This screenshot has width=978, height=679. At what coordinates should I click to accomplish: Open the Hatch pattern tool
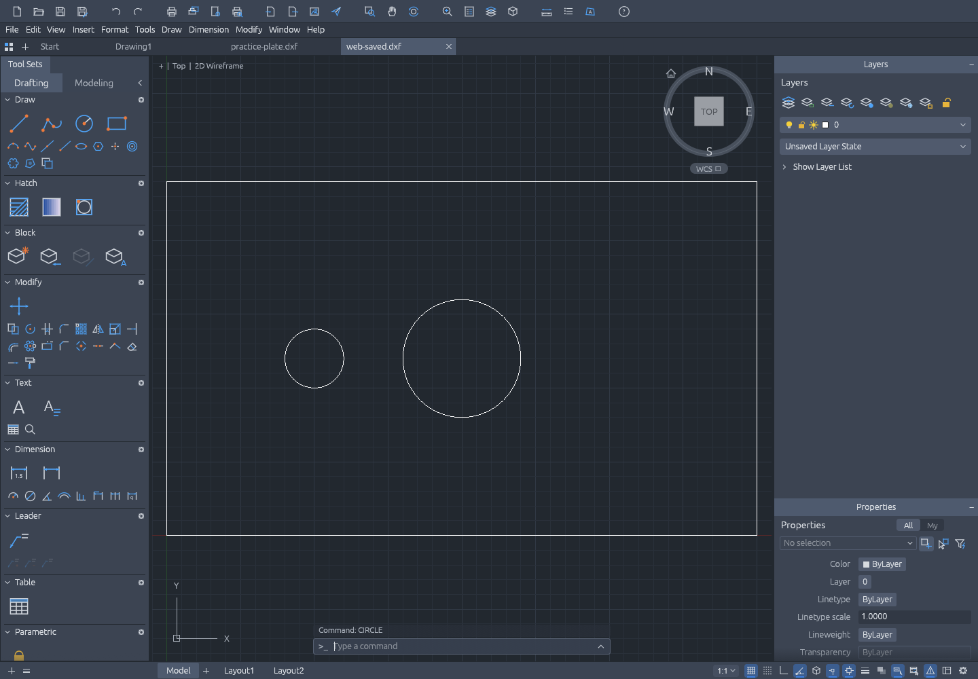click(x=19, y=207)
